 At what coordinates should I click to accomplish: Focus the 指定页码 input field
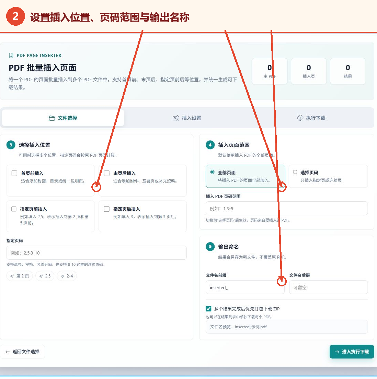point(96,253)
